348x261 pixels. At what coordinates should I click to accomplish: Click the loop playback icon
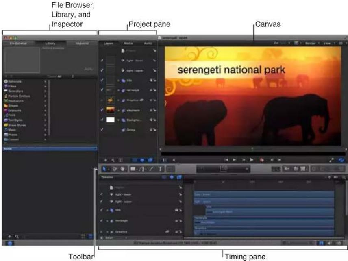[x=341, y=160]
